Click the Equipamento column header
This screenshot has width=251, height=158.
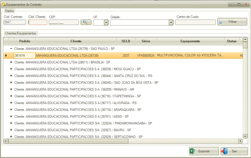(190, 41)
